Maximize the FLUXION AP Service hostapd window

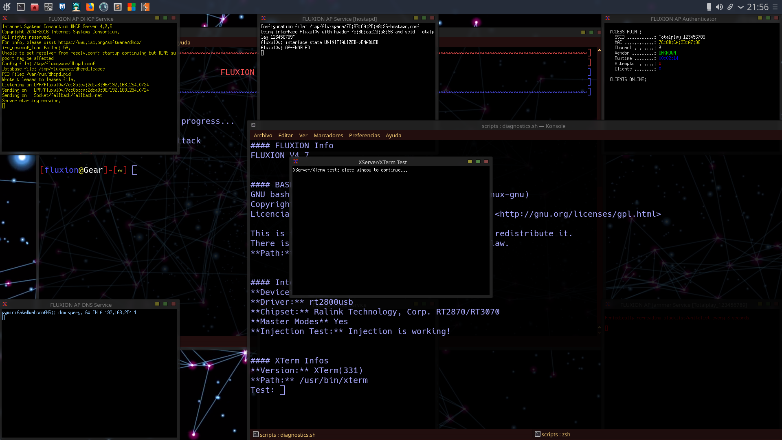(x=424, y=18)
